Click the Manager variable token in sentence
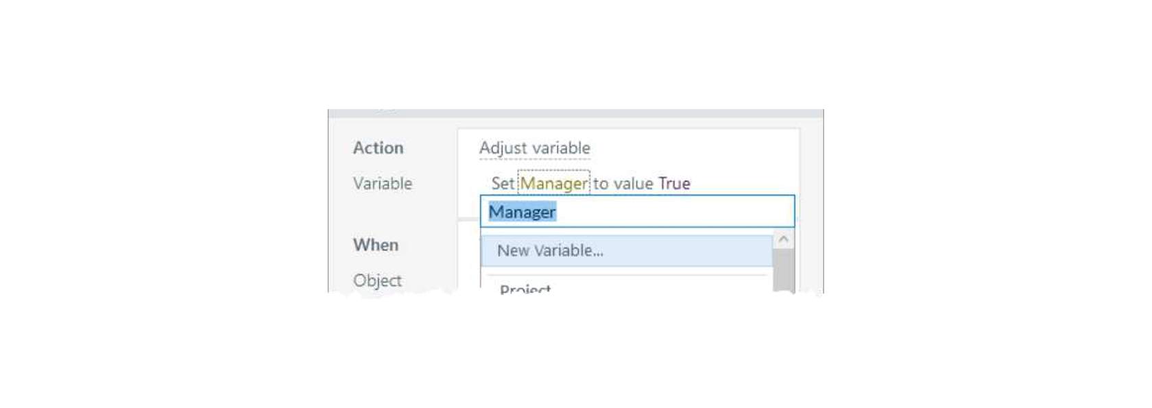 click(x=553, y=183)
